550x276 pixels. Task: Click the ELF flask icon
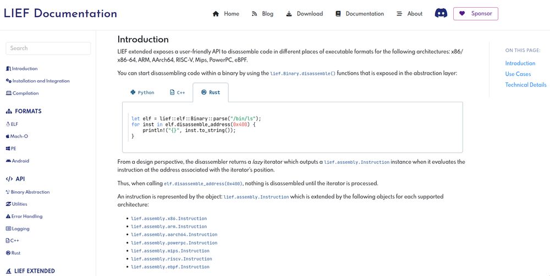coord(8,124)
